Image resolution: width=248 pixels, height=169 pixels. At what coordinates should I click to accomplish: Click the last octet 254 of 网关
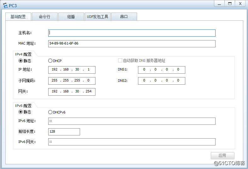pyautogui.click(x=89, y=91)
